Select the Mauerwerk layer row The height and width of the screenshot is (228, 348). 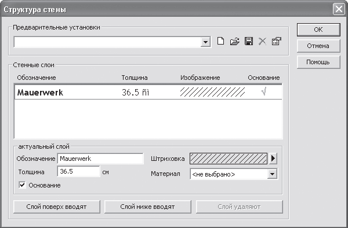point(148,92)
